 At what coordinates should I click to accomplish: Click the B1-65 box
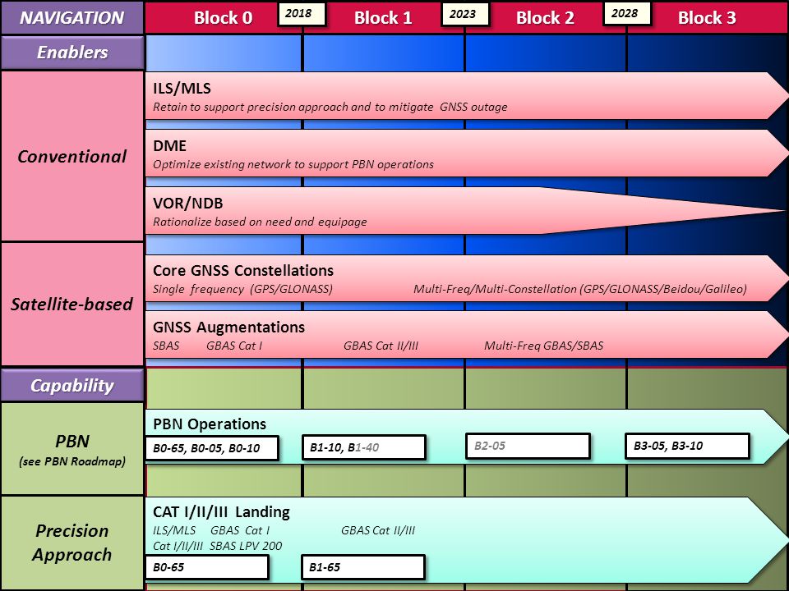click(363, 567)
